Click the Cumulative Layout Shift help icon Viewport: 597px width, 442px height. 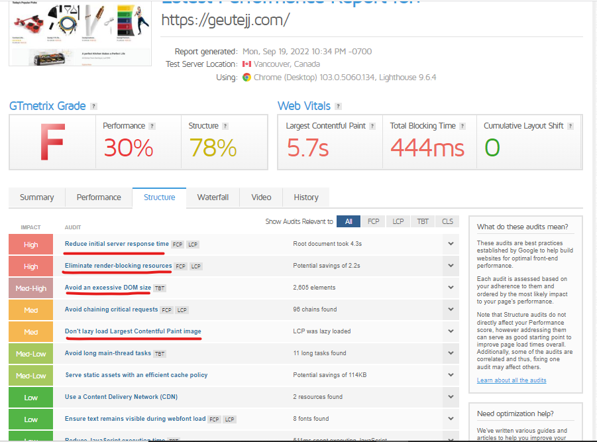[570, 126]
